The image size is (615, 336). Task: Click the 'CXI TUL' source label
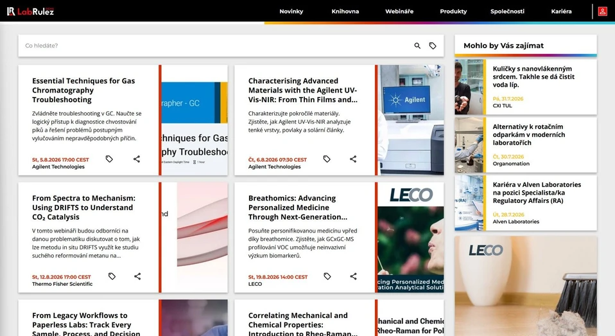tap(503, 105)
